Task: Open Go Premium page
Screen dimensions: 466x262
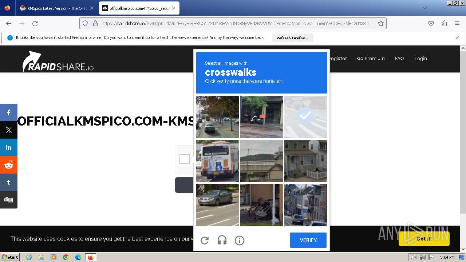Action: pos(371,58)
